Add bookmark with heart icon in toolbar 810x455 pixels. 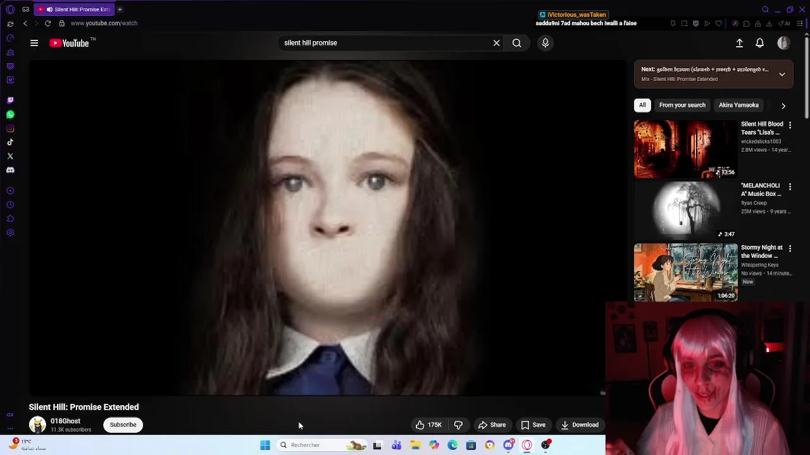pyautogui.click(x=719, y=23)
